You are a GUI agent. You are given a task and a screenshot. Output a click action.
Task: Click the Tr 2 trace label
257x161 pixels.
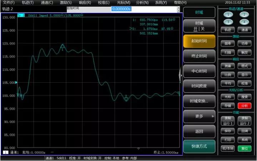click(x=21, y=15)
